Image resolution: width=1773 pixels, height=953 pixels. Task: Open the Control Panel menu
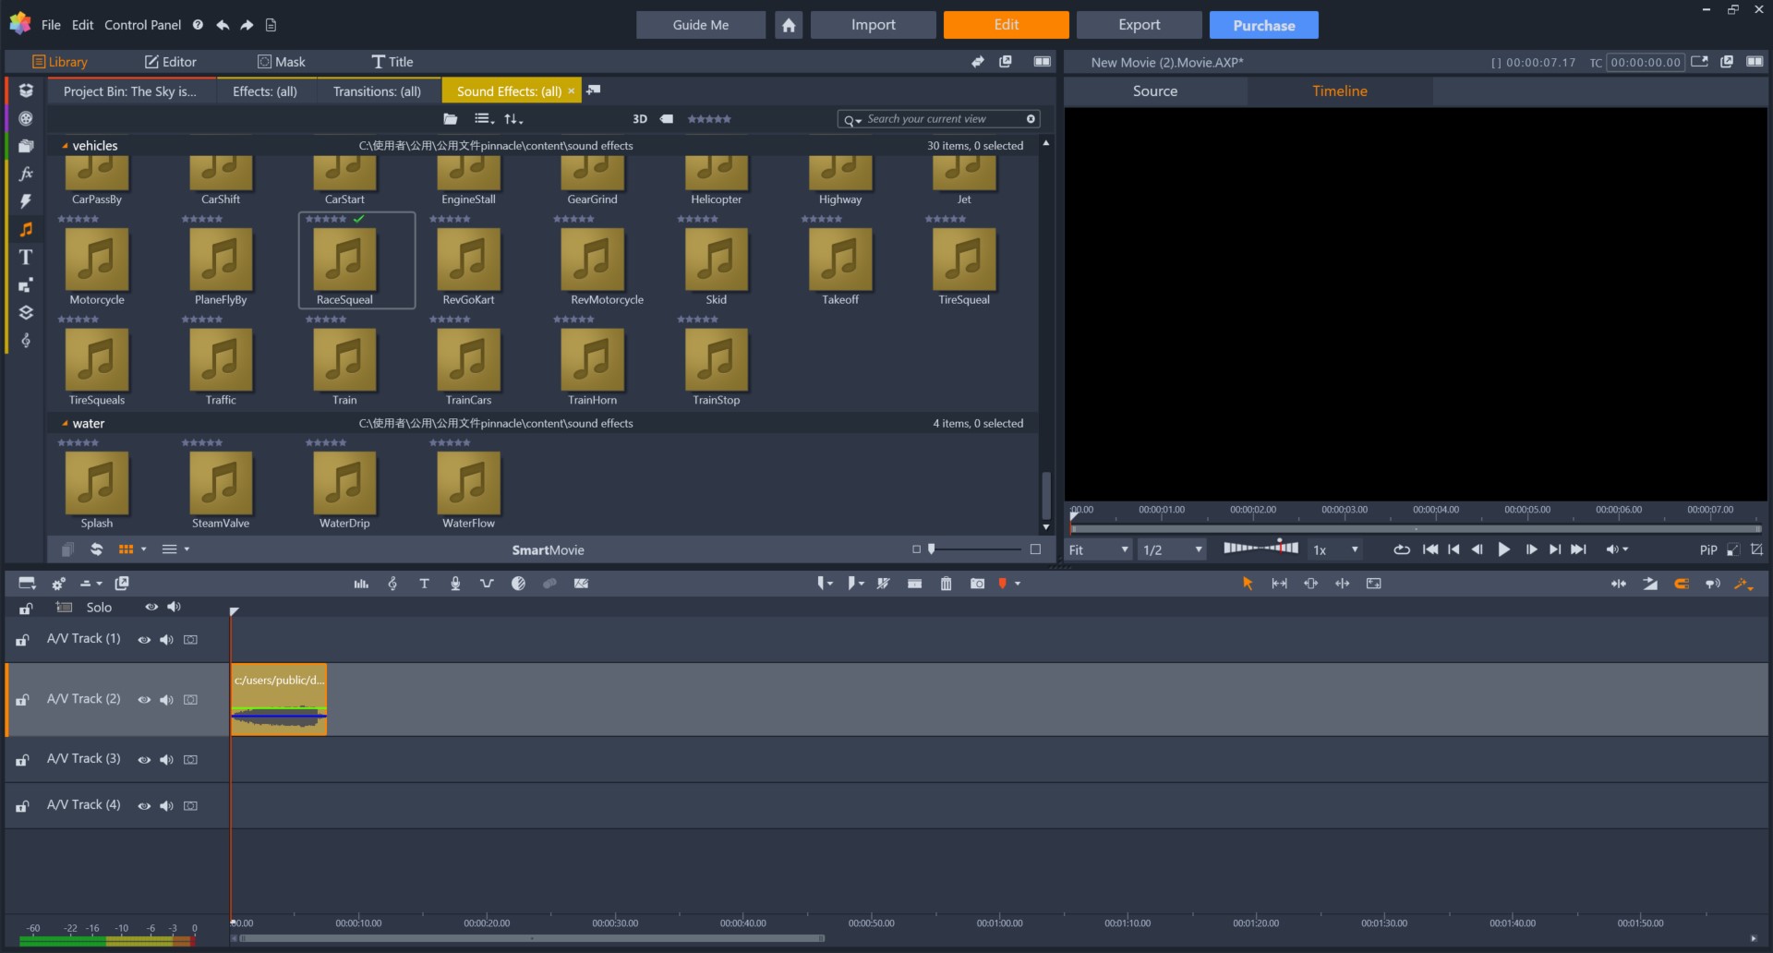point(142,25)
